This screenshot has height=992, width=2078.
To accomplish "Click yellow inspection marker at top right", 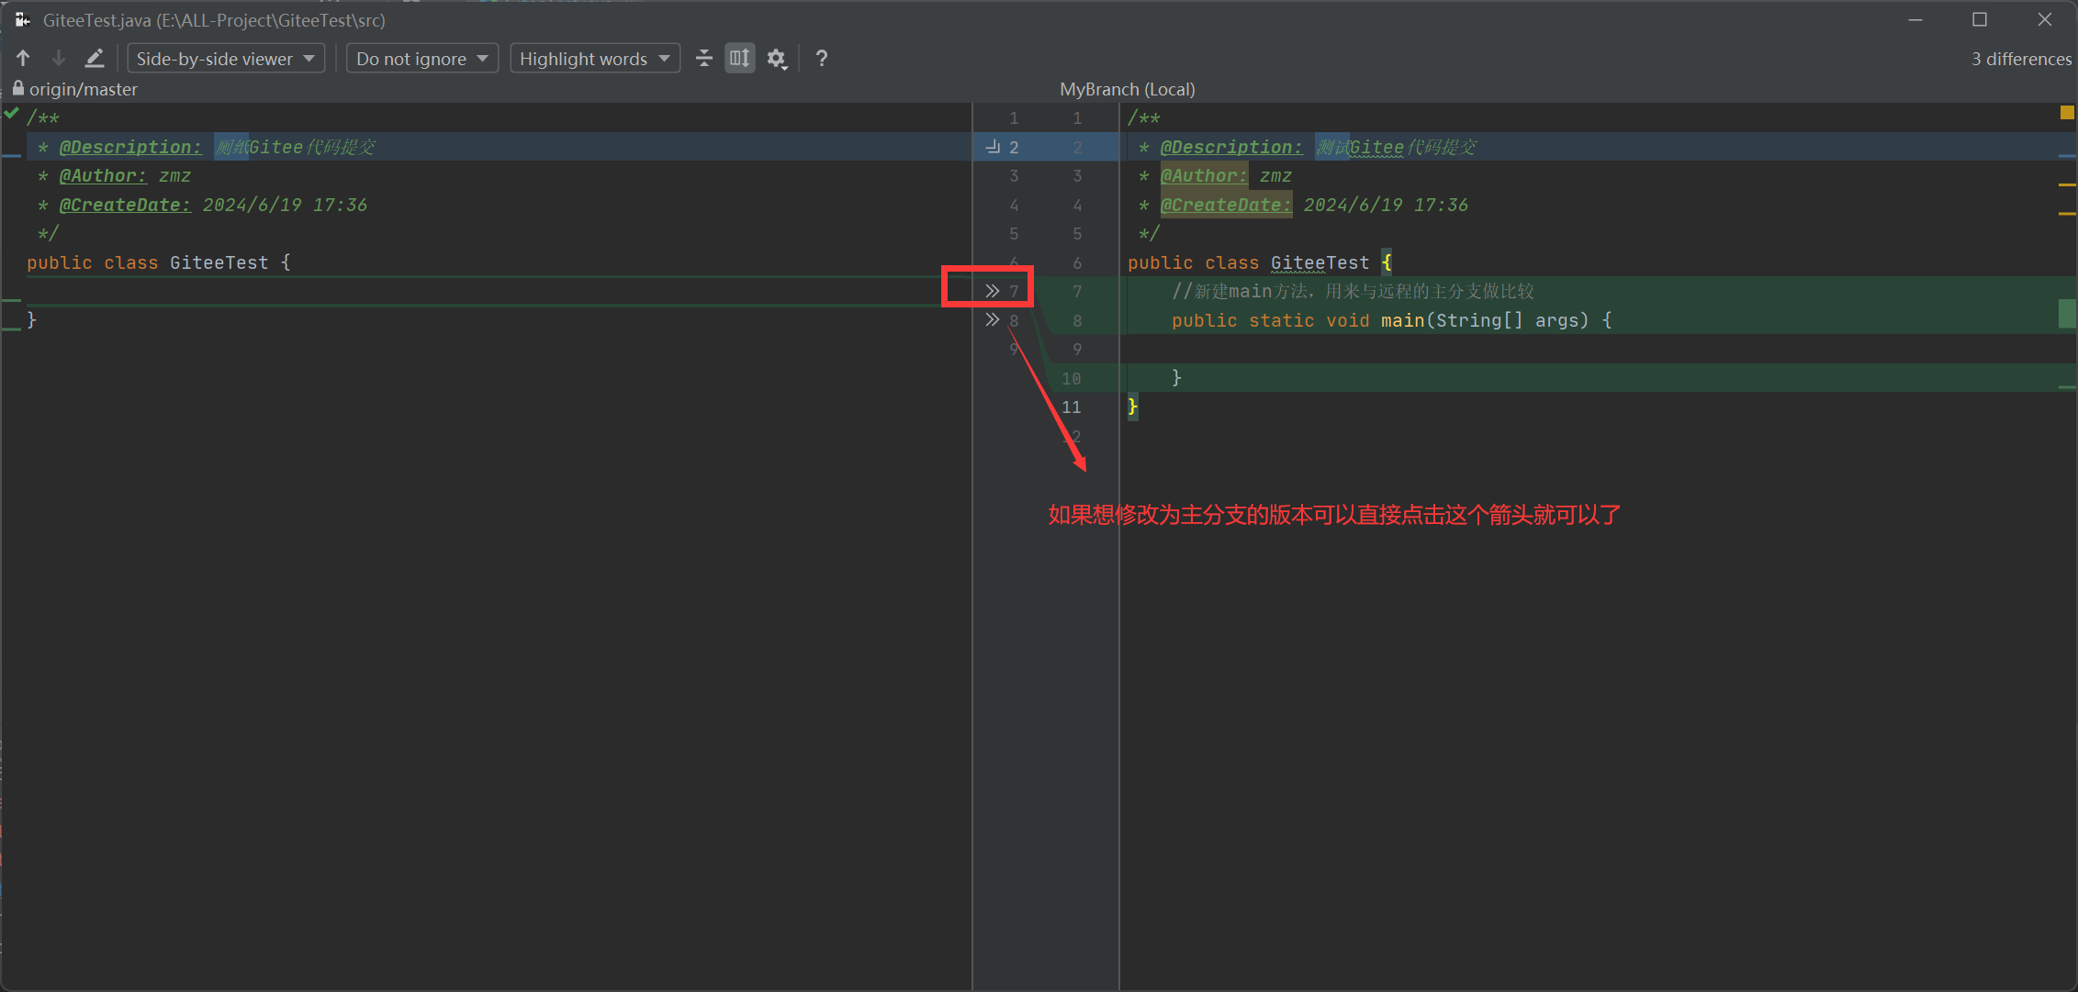I will pyautogui.click(x=2067, y=113).
